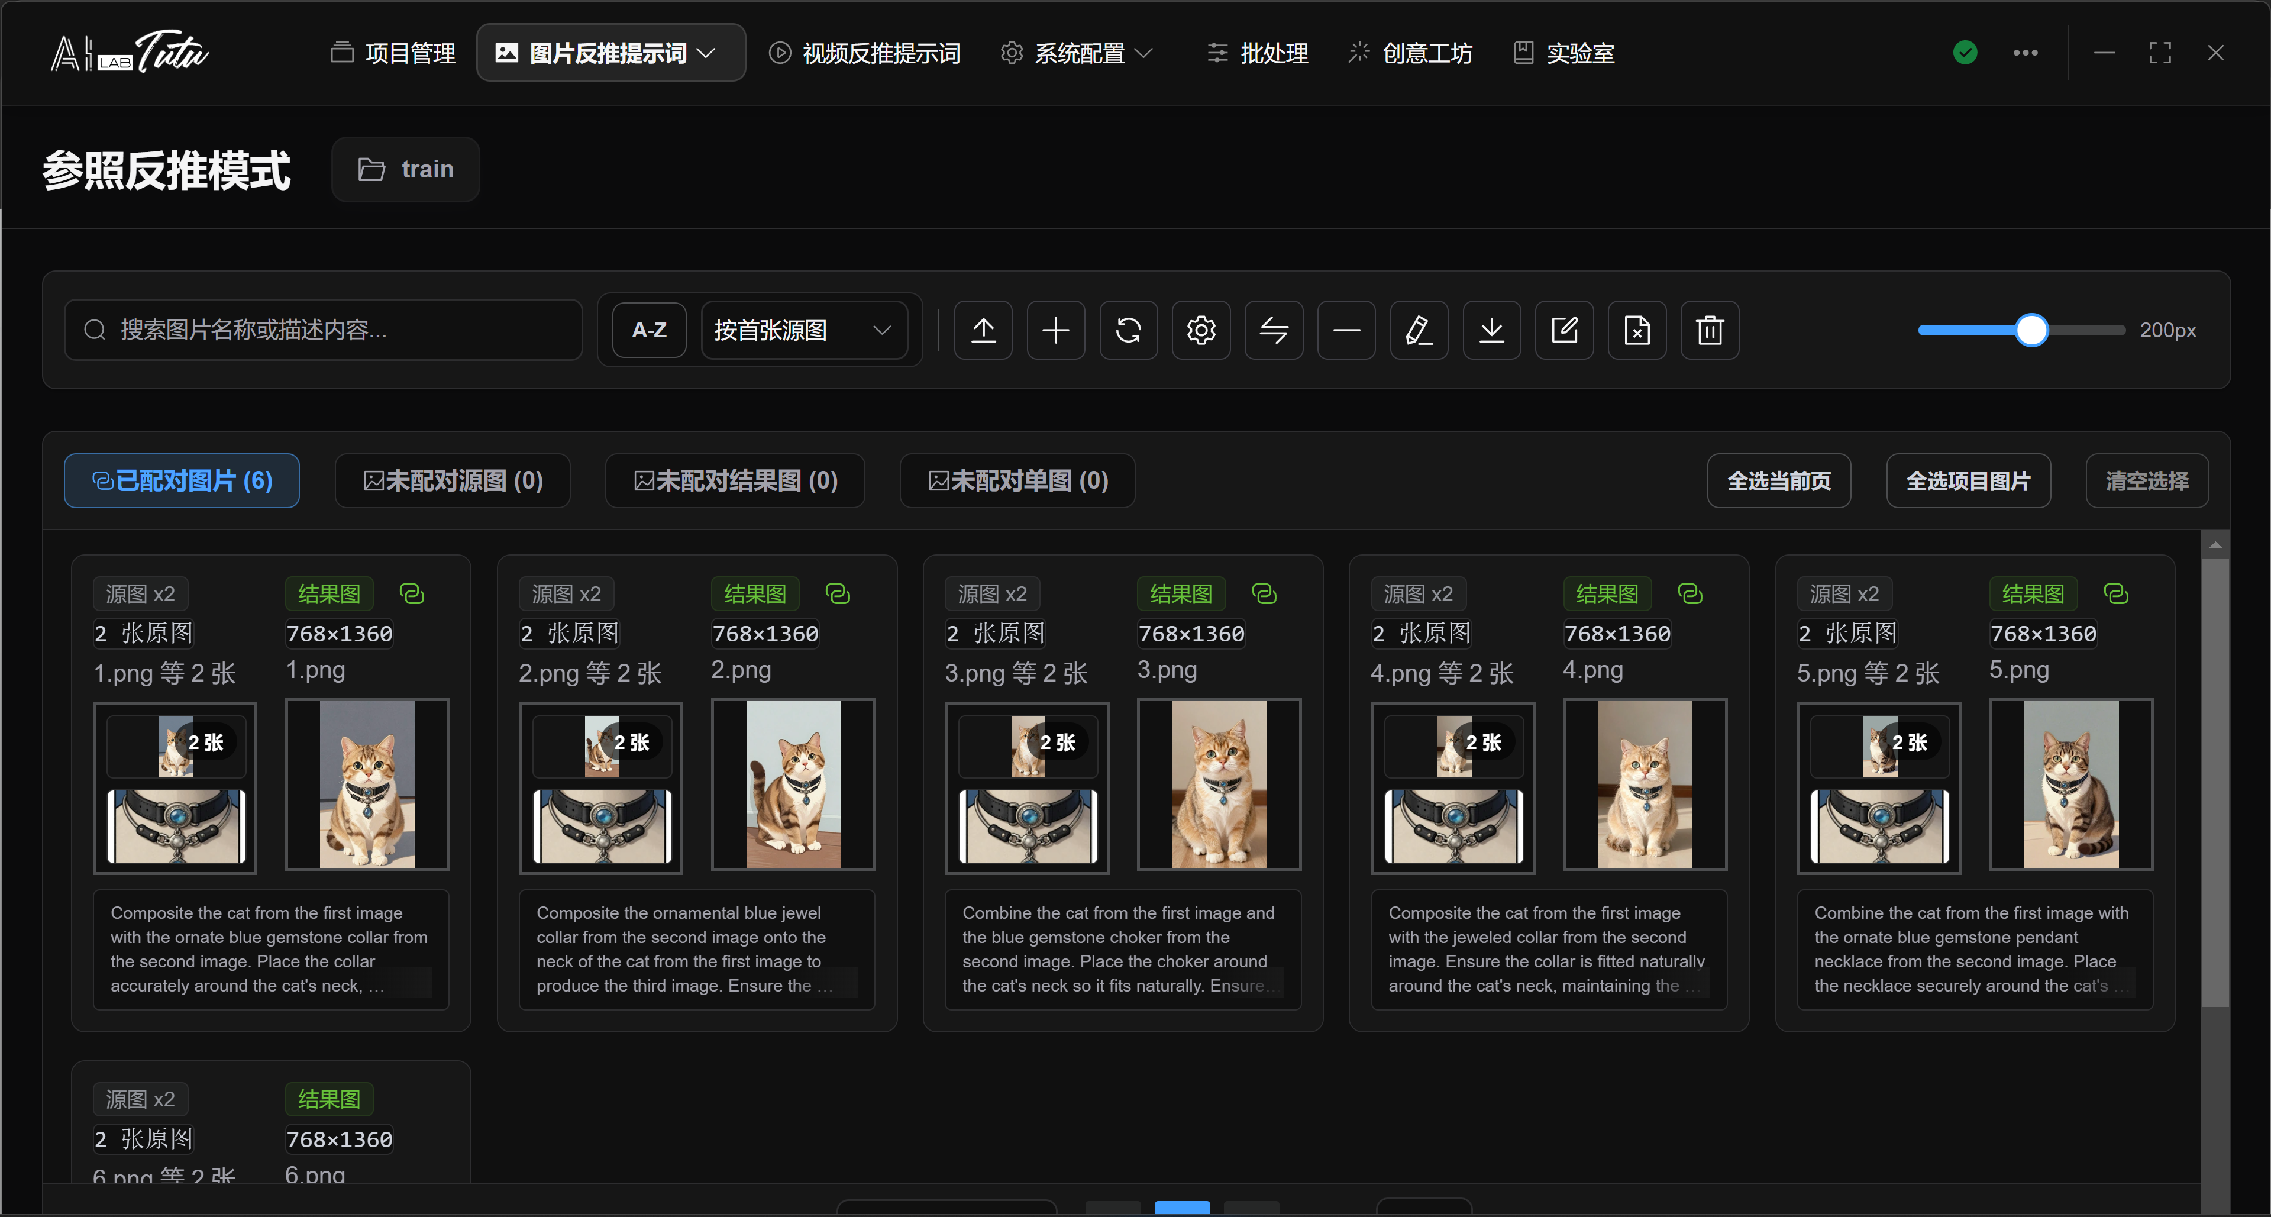Click the train folder button
Image resolution: width=2271 pixels, height=1217 pixels.
406,169
